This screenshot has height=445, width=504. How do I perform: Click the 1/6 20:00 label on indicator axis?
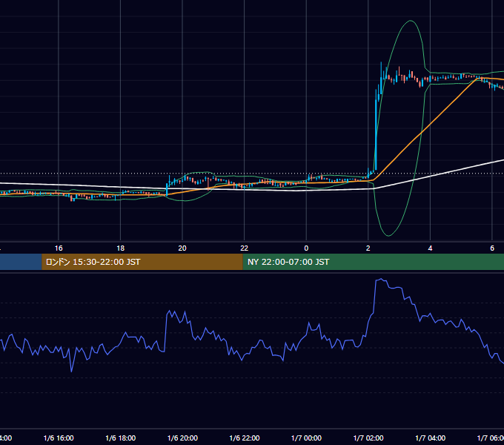[x=182, y=438]
